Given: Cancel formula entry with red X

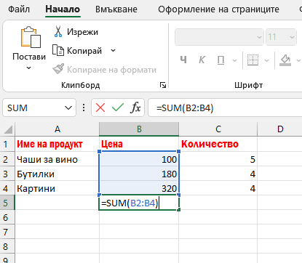Looking at the screenshot, I should pyautogui.click(x=100, y=108).
